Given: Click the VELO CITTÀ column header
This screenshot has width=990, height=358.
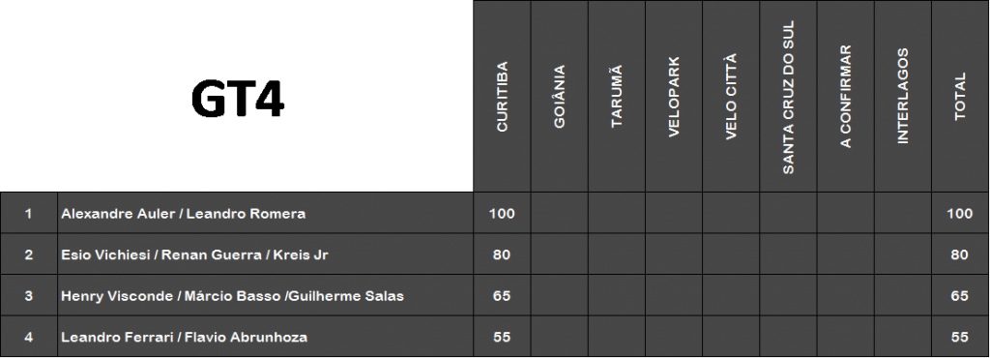Looking at the screenshot, I should [x=731, y=96].
